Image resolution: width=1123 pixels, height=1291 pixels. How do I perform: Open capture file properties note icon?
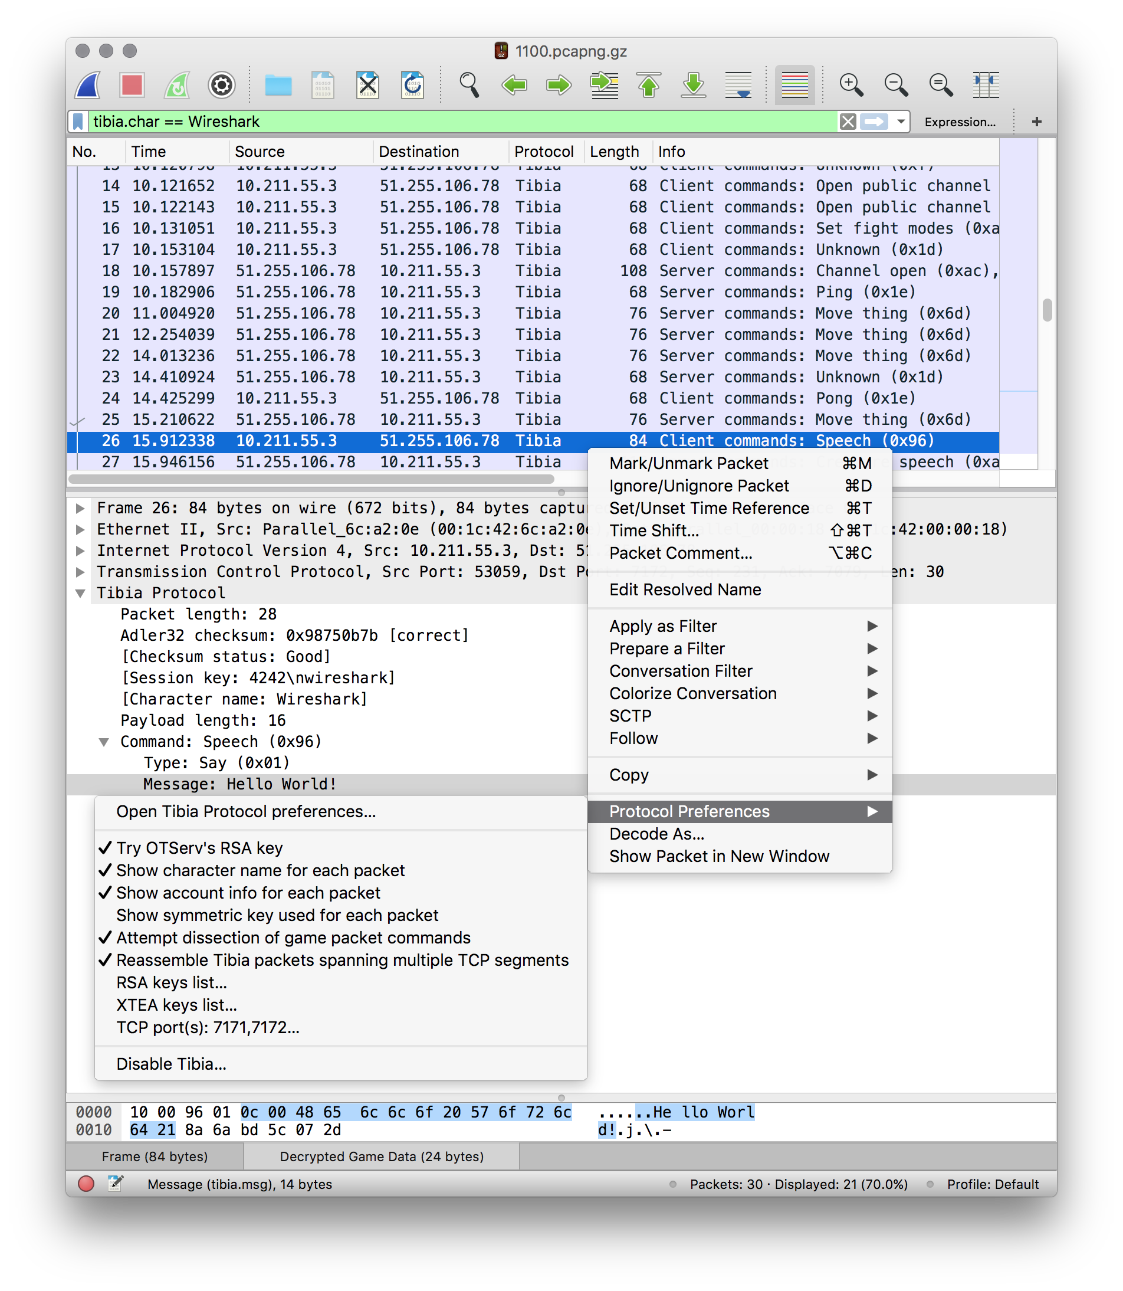point(116,1183)
